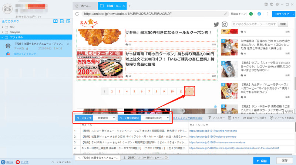
Task: Click 全てのタスク header
Action: 10,21
